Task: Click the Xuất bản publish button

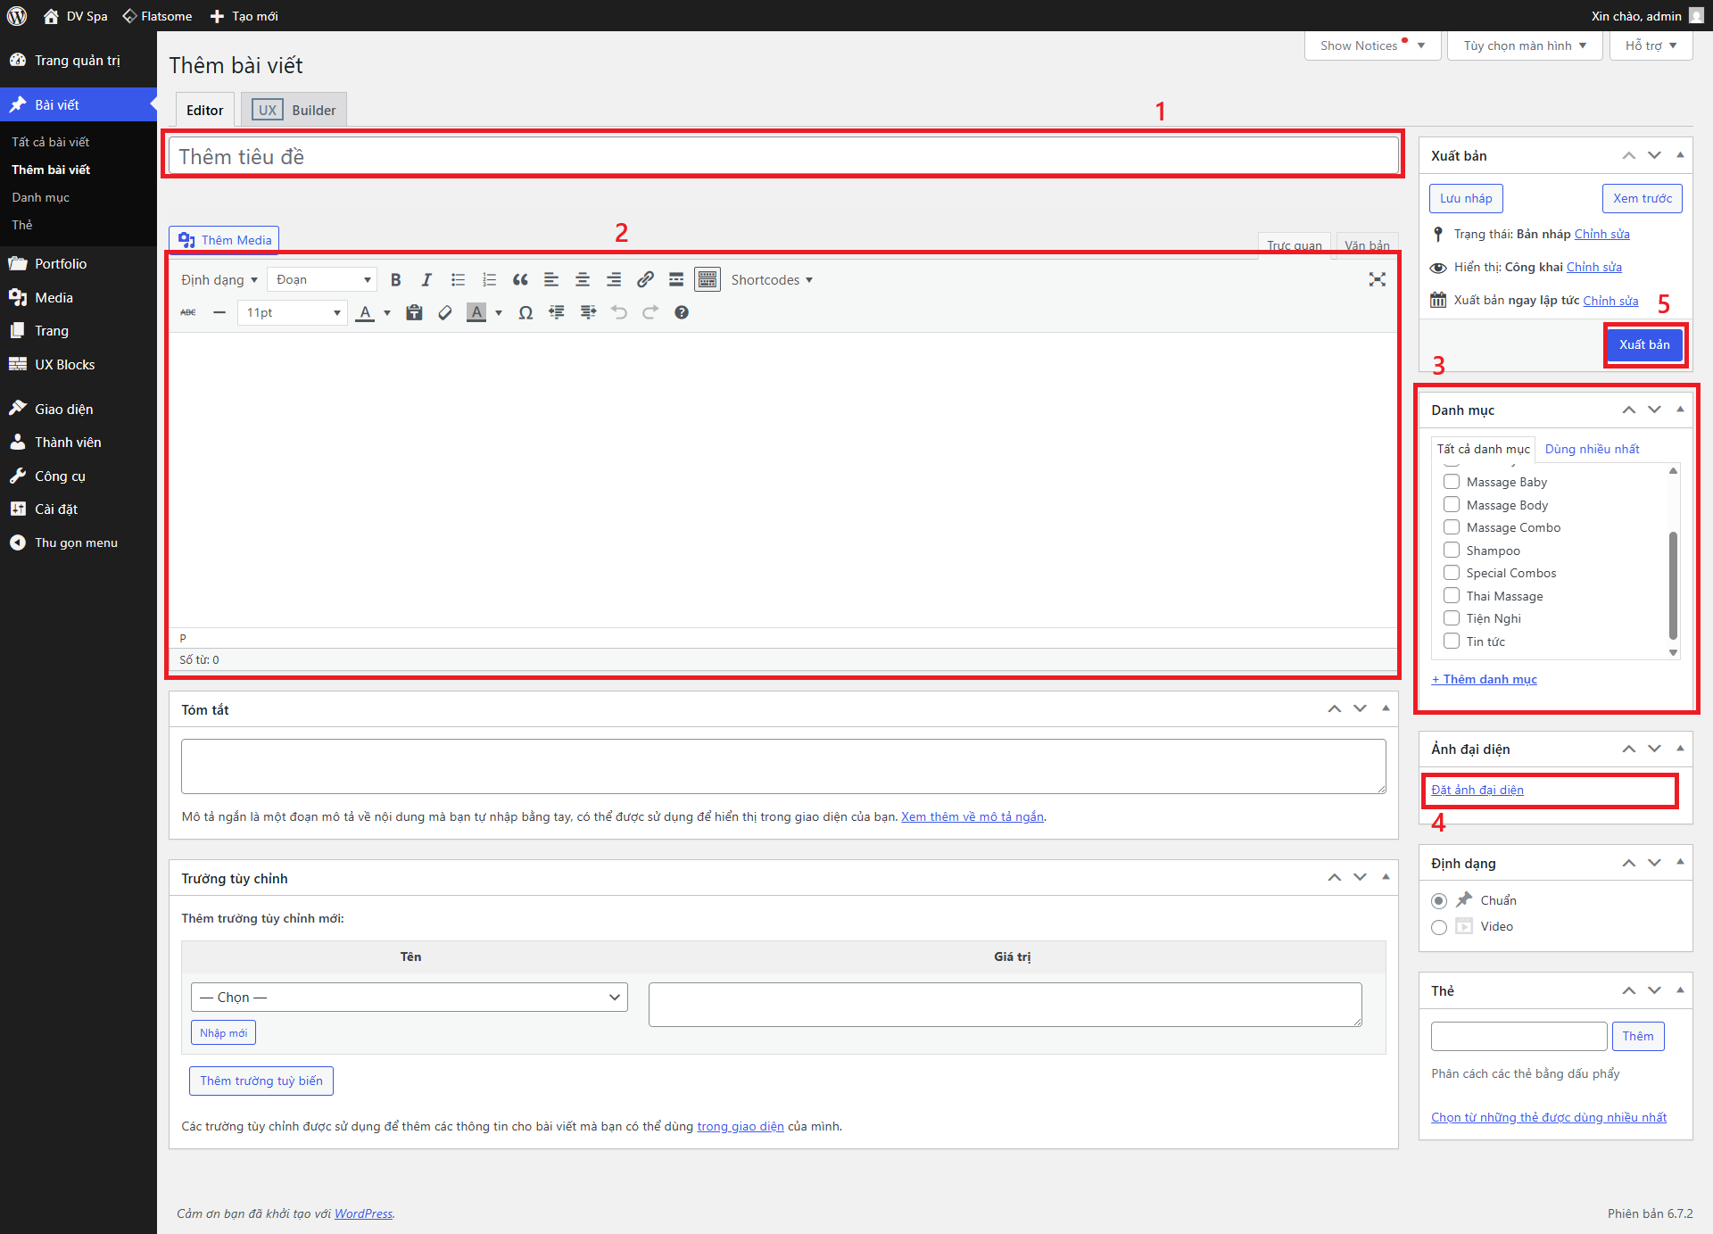Action: (1643, 345)
